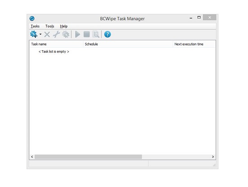Click the horizontal scrollbar right arrow
This screenshot has height=187, width=248.
213,157
